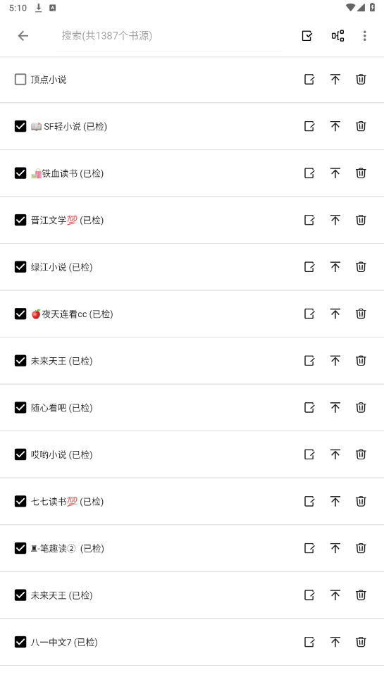Delete the 七七读书 book source
Screen dimensions: 384x682
coord(361,502)
